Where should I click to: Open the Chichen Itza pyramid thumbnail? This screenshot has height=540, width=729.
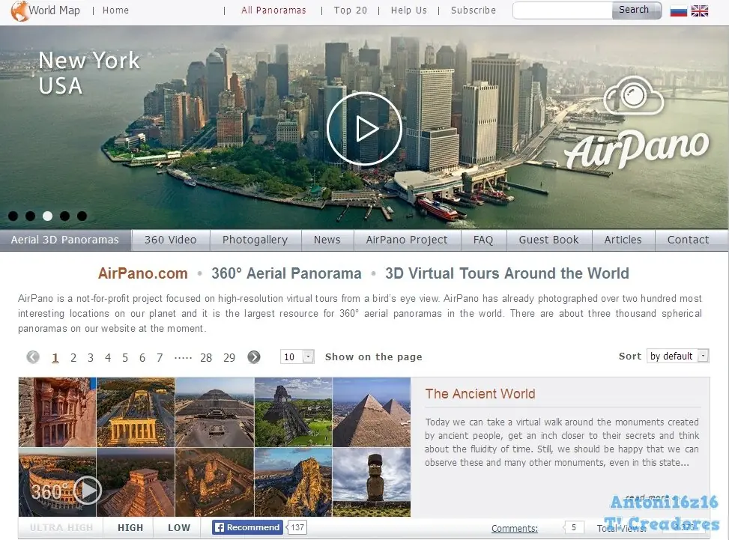point(136,482)
